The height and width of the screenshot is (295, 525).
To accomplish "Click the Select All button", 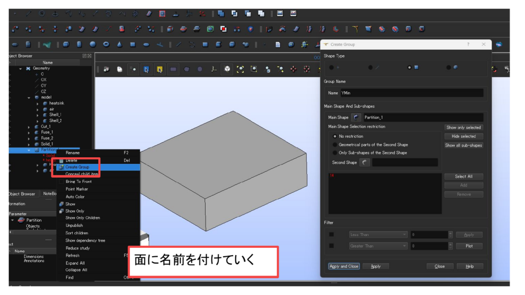I will click(463, 176).
